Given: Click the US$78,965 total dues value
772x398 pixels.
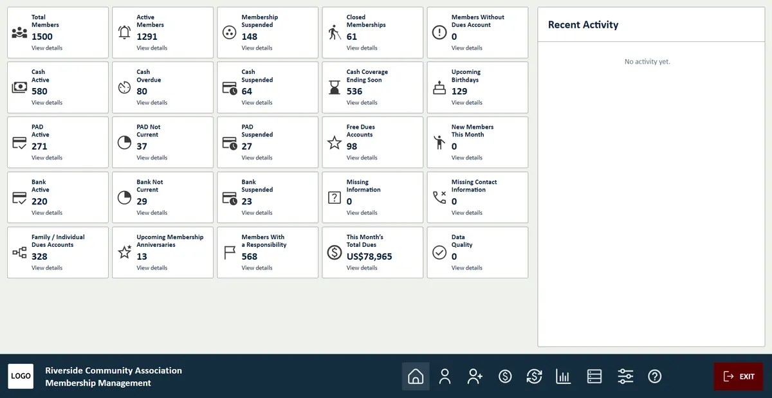Looking at the screenshot, I should pyautogui.click(x=369, y=257).
